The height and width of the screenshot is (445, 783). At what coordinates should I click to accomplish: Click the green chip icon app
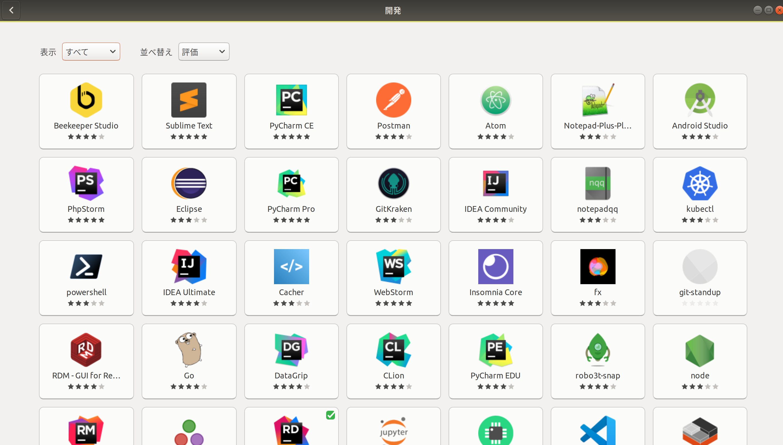tap(496, 430)
